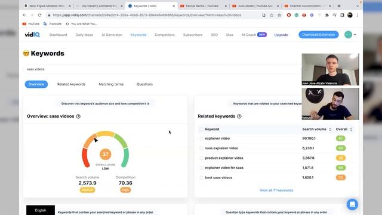Sort by Overall column arrows

(x=351, y=129)
